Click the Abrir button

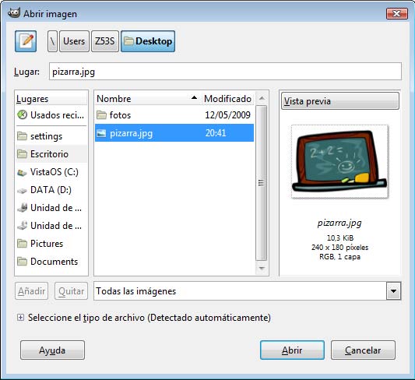(292, 350)
